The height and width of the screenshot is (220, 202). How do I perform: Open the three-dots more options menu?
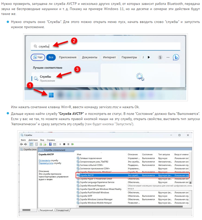168,57
